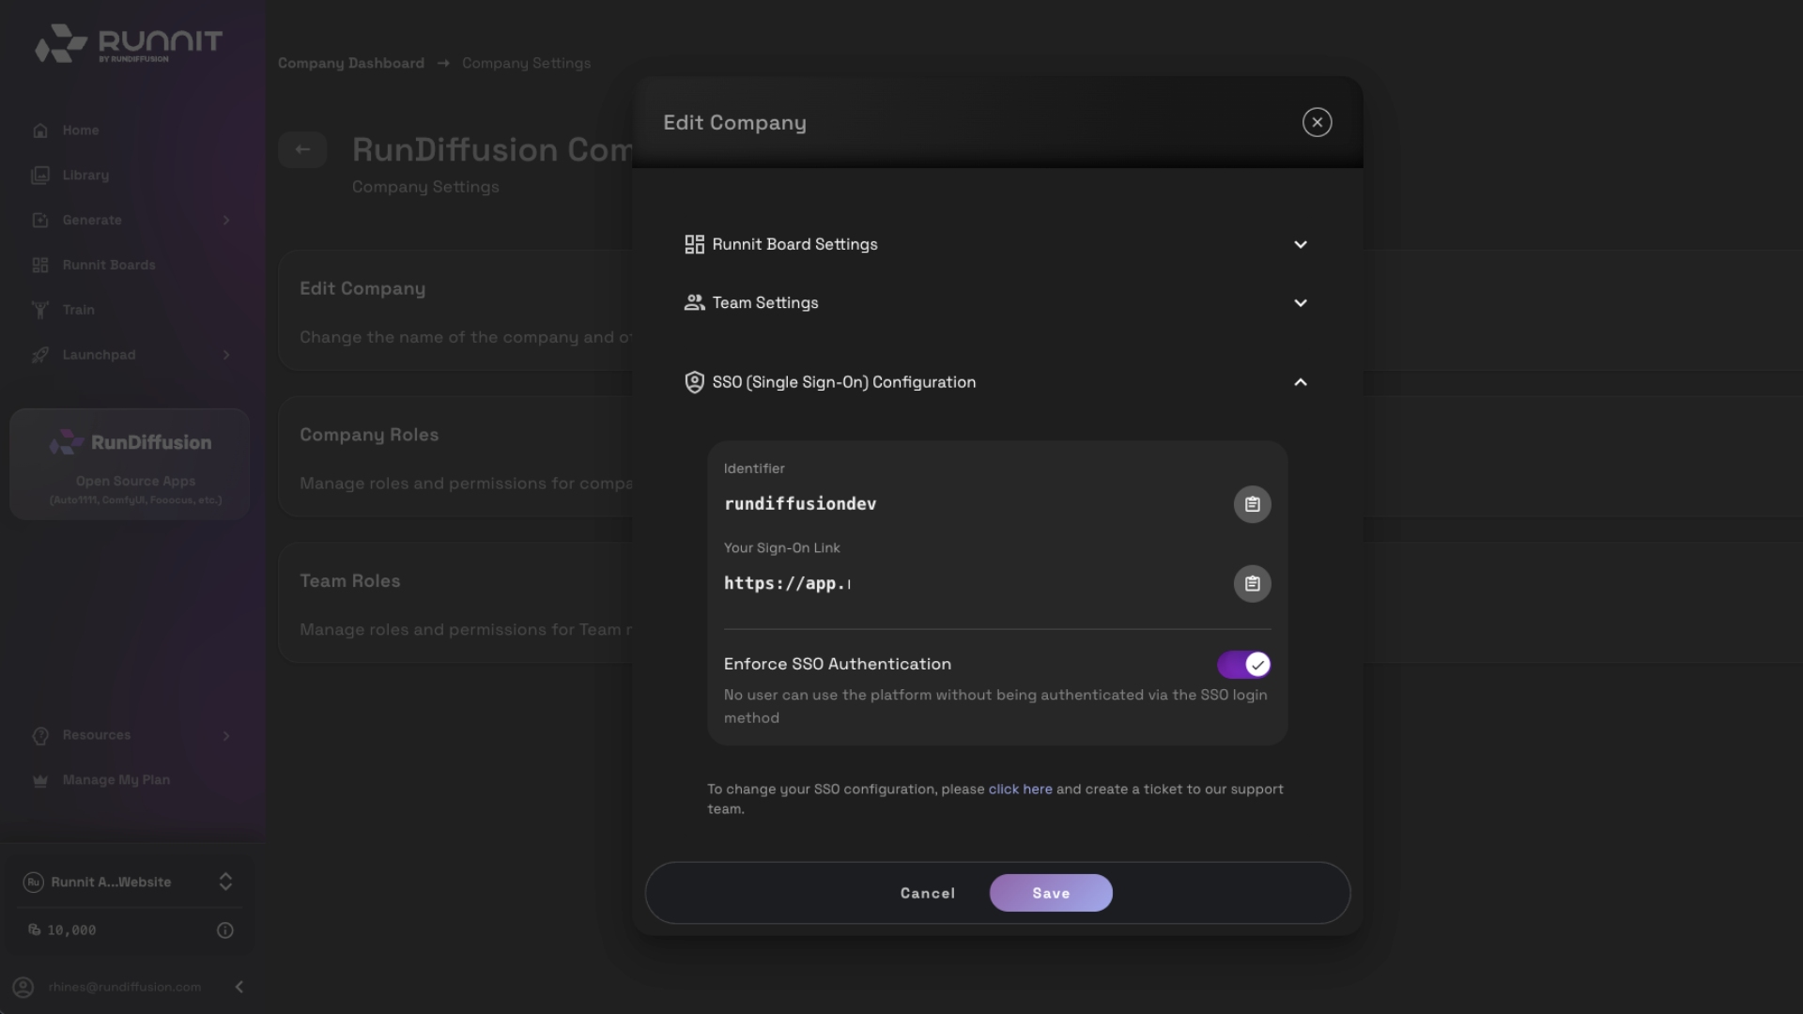Collapse the sidebar with the arrow icon
This screenshot has height=1014, width=1803.
[239, 988]
